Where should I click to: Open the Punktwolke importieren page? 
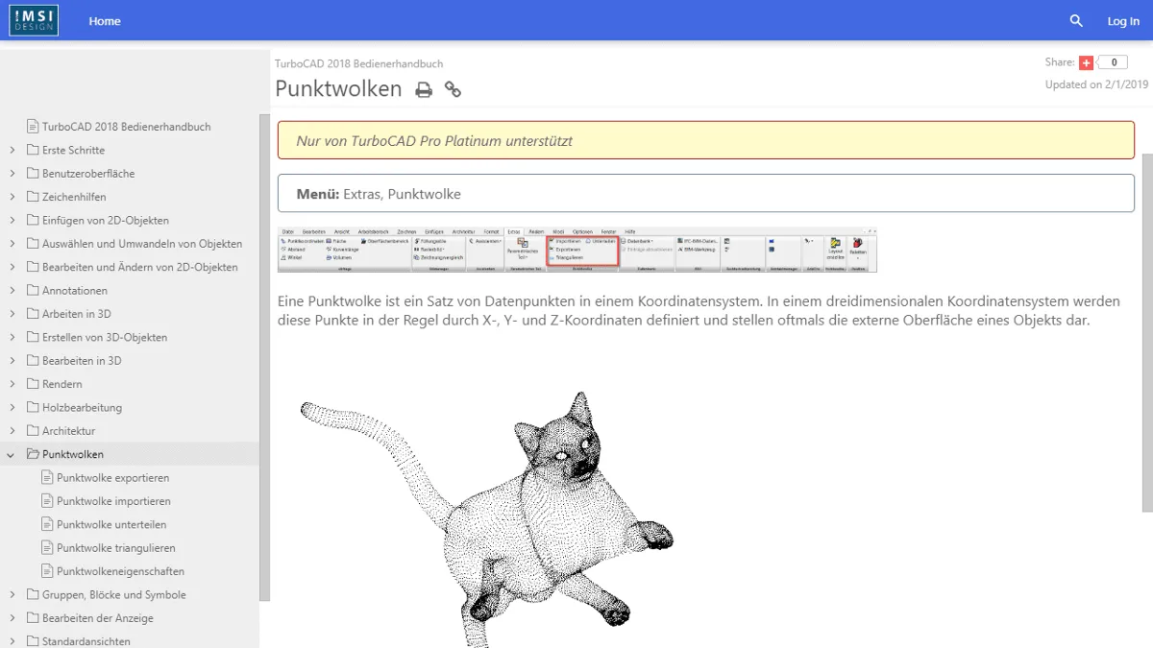coord(113,501)
